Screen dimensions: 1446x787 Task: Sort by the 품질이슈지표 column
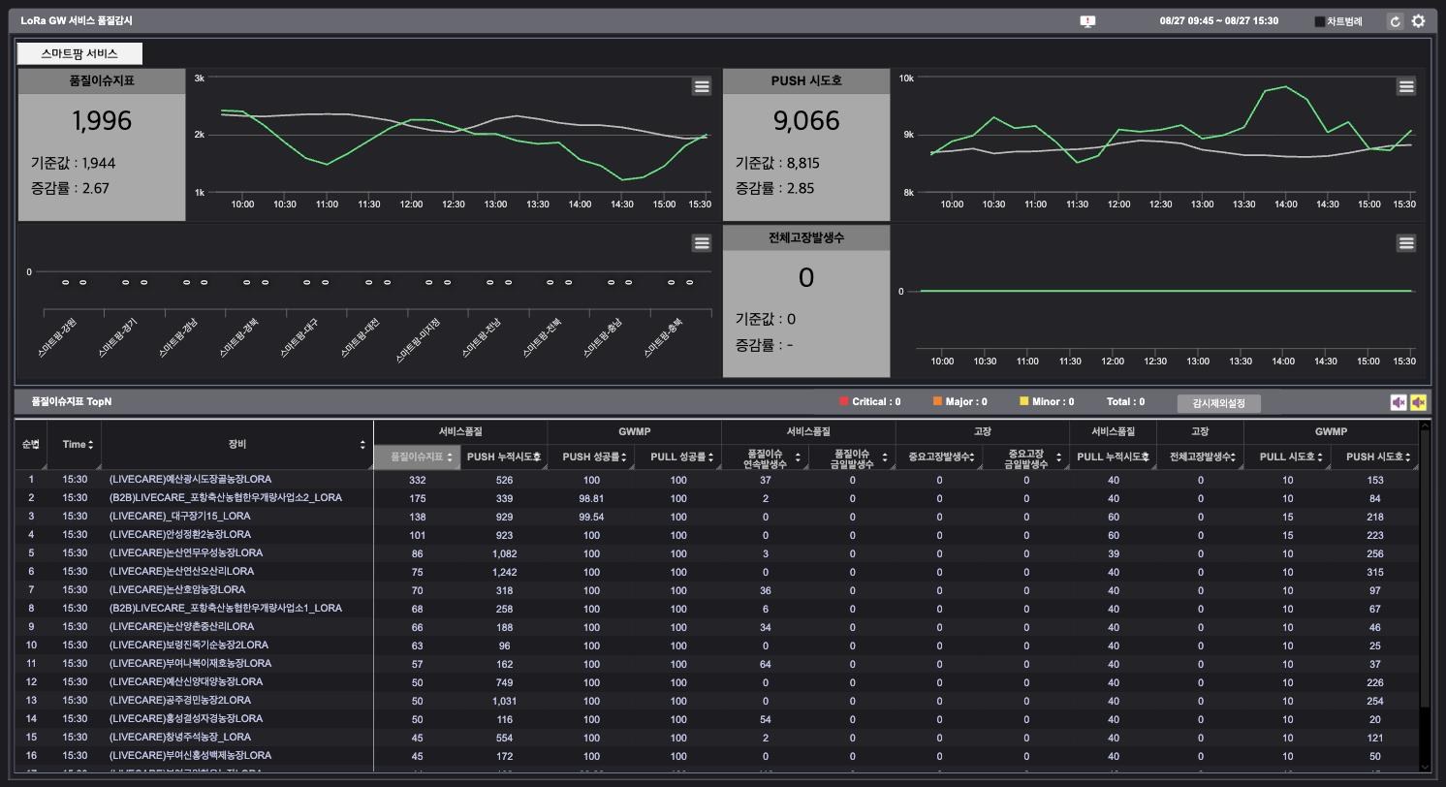tap(417, 456)
